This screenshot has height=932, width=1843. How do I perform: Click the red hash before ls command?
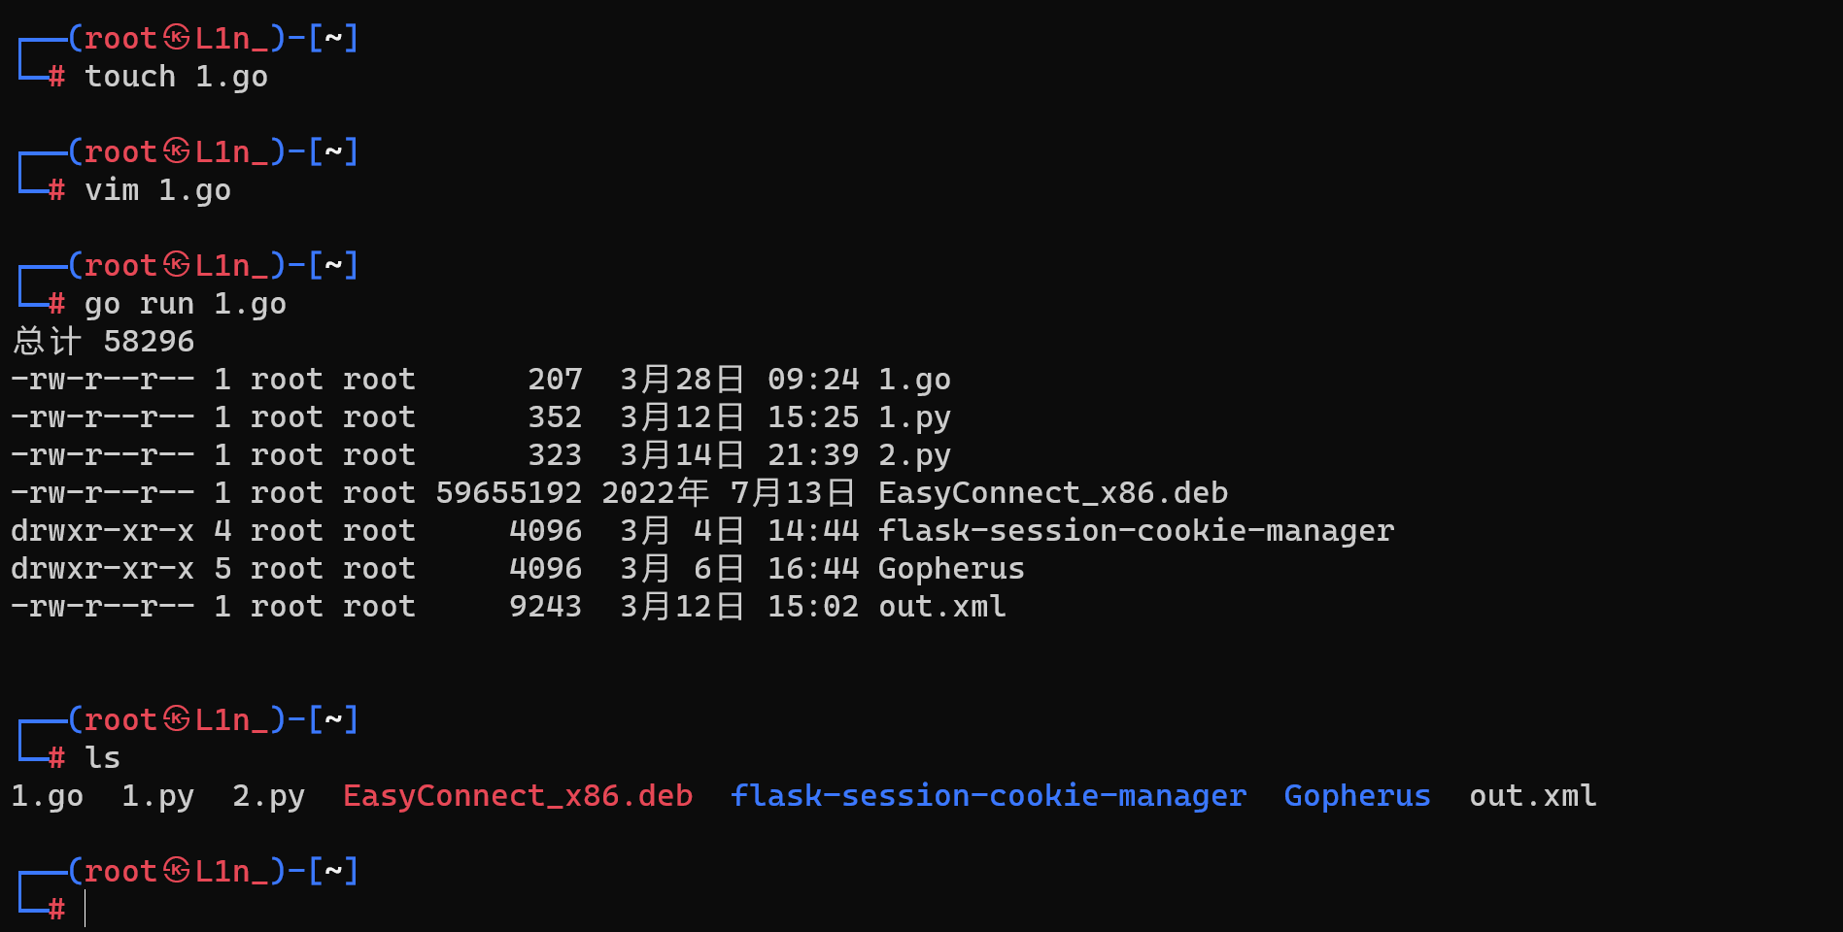click(57, 758)
